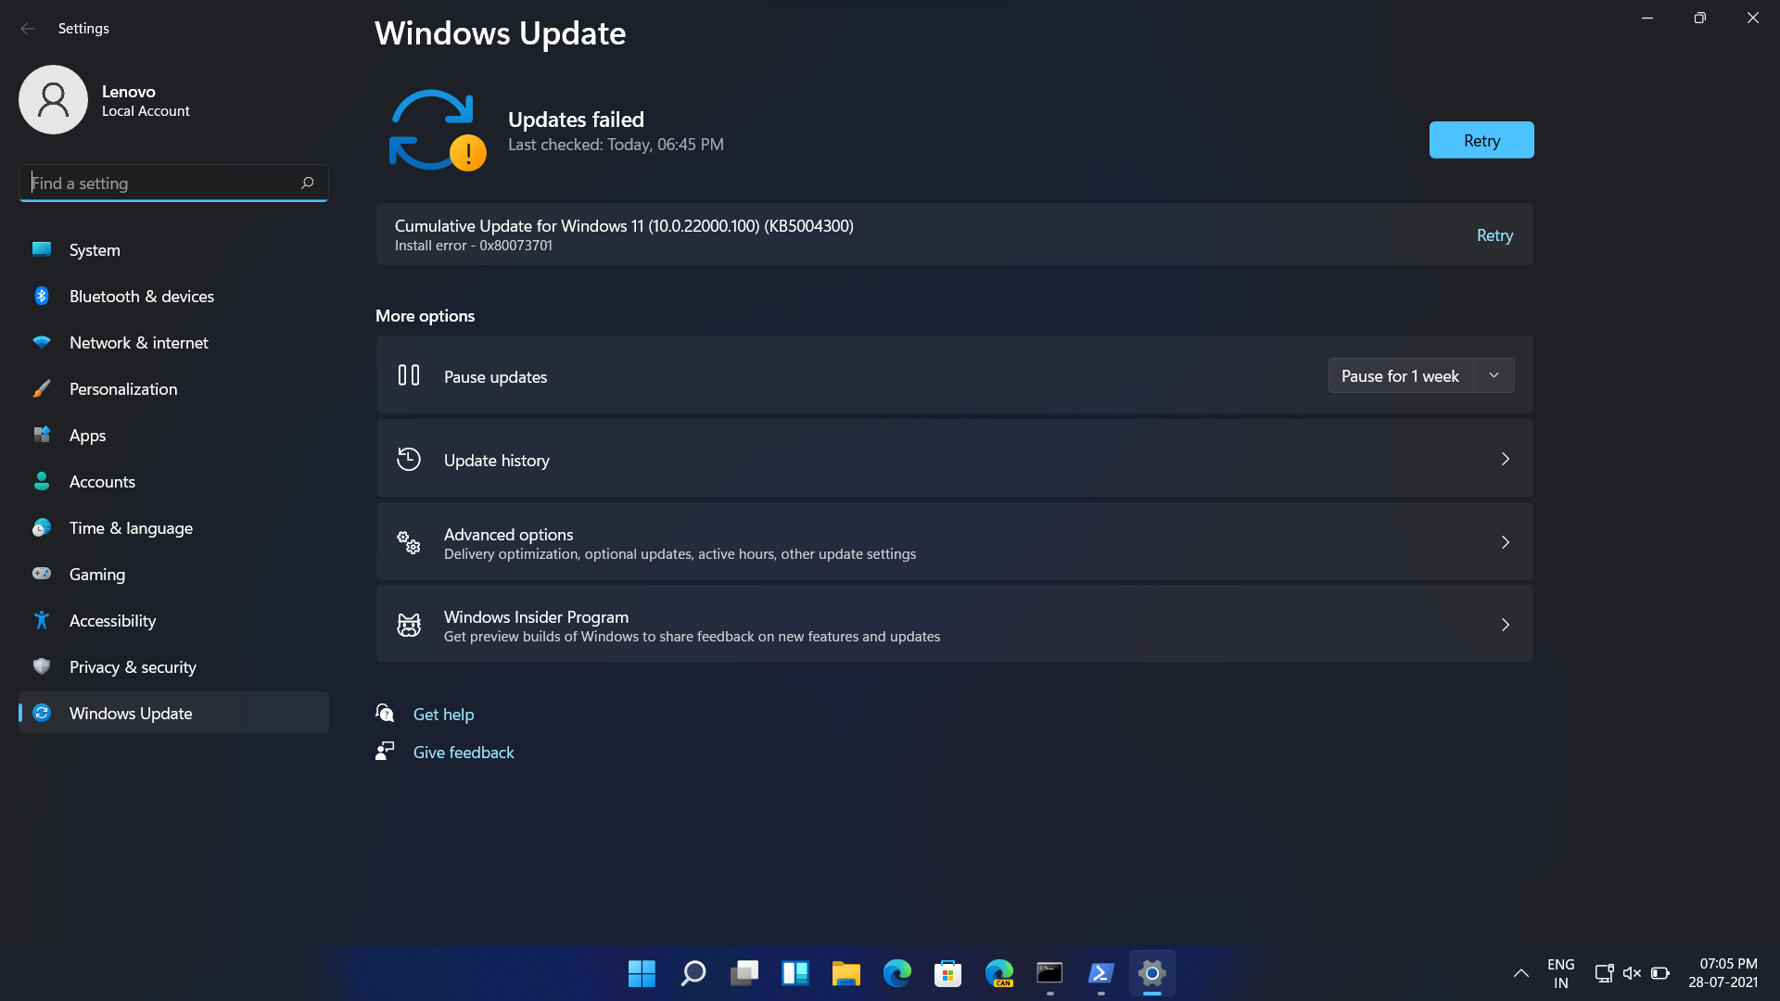Go to Bluetooth & devices settings
The width and height of the screenshot is (1780, 1001).
141,297
